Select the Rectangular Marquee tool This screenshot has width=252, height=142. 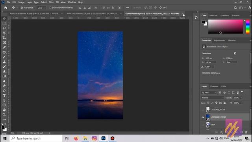(x=4, y=23)
